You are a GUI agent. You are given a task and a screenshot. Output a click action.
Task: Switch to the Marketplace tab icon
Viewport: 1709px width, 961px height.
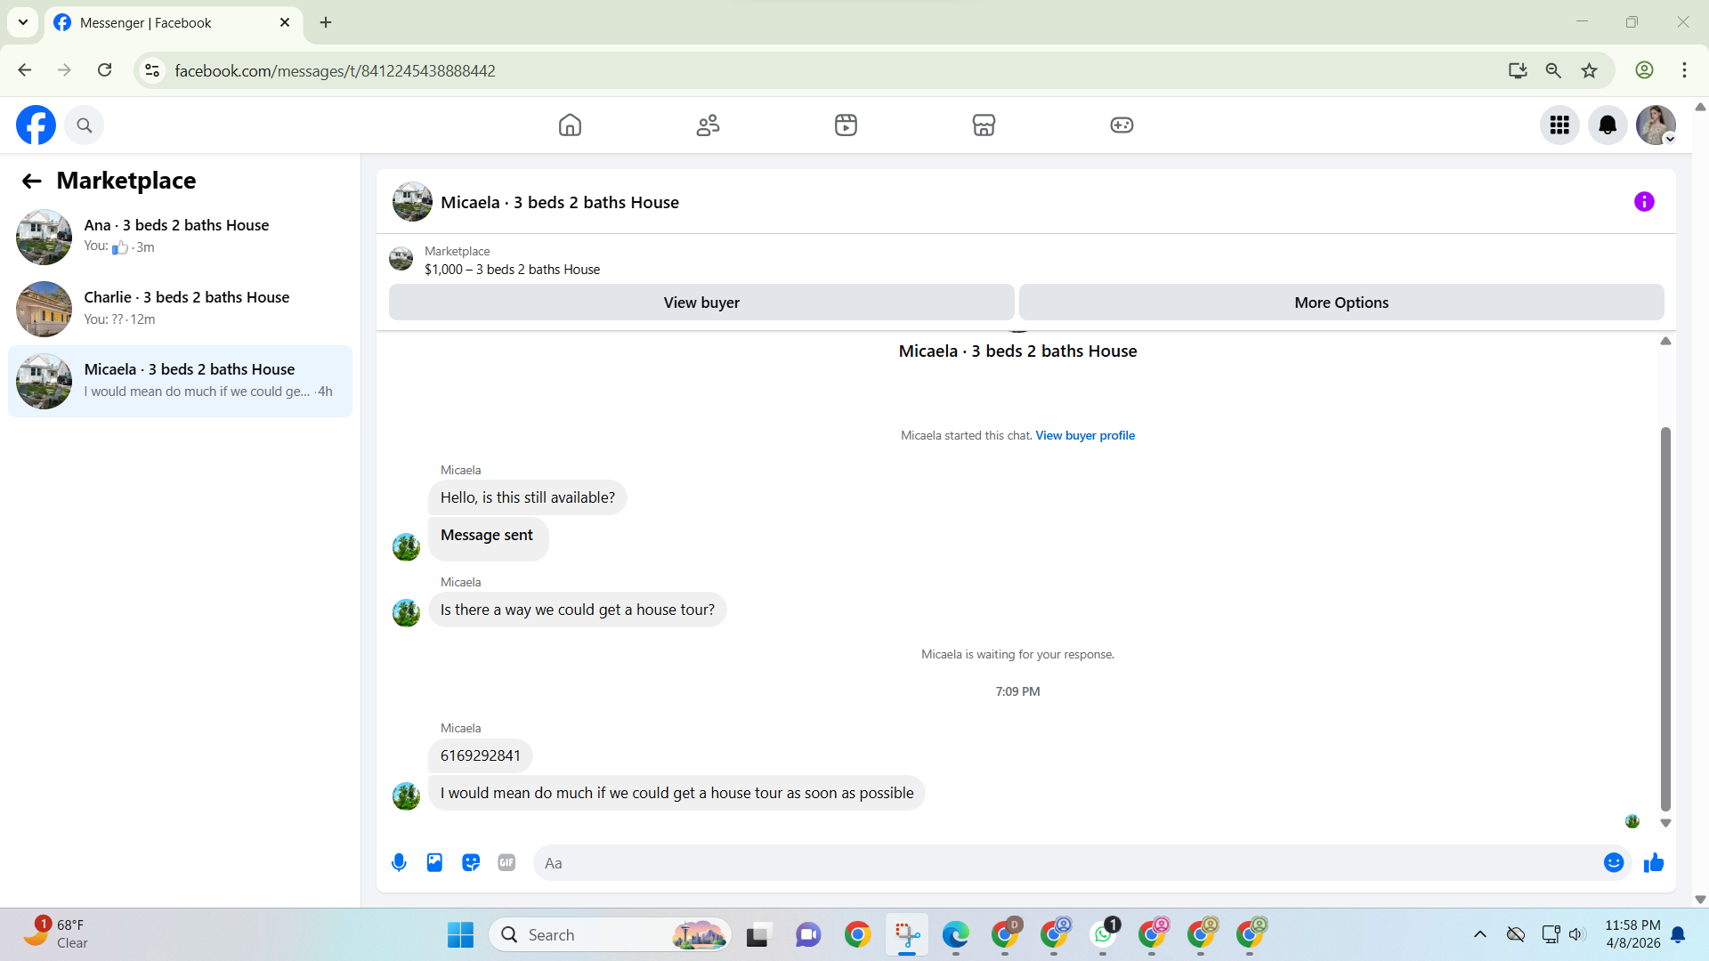pyautogui.click(x=984, y=125)
